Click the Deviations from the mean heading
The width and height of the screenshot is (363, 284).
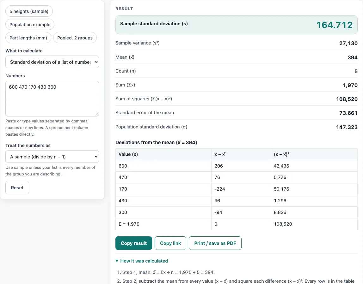coord(156,143)
